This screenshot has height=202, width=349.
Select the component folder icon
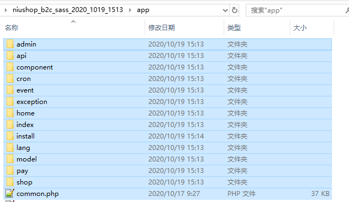(10, 67)
